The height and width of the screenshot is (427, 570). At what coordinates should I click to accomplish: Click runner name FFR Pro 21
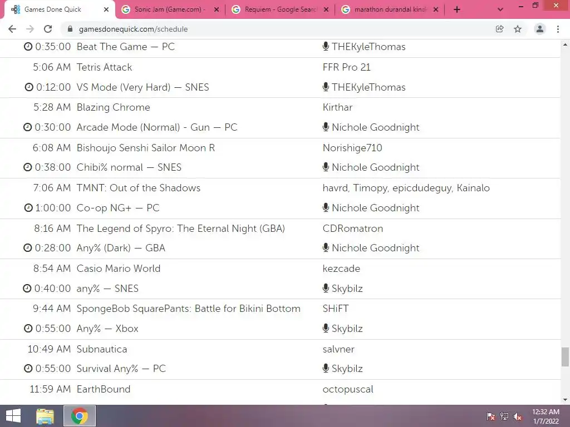pyautogui.click(x=346, y=67)
